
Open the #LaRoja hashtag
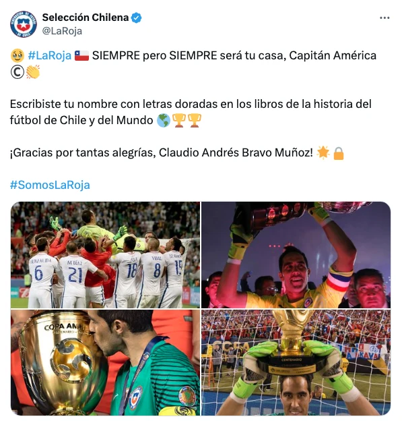coord(50,55)
